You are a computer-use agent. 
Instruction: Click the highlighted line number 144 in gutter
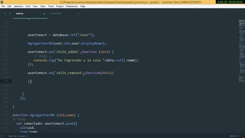pyautogui.click(x=6, y=81)
